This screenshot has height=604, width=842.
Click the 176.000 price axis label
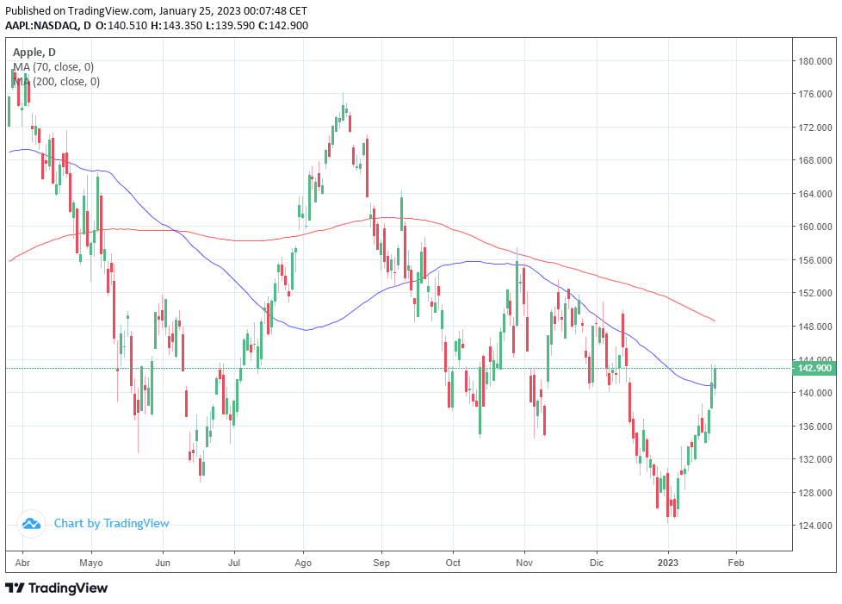(x=815, y=94)
